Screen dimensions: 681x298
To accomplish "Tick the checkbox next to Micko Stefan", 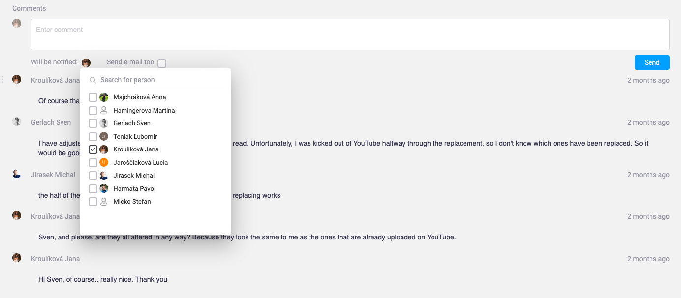I will [x=93, y=202].
